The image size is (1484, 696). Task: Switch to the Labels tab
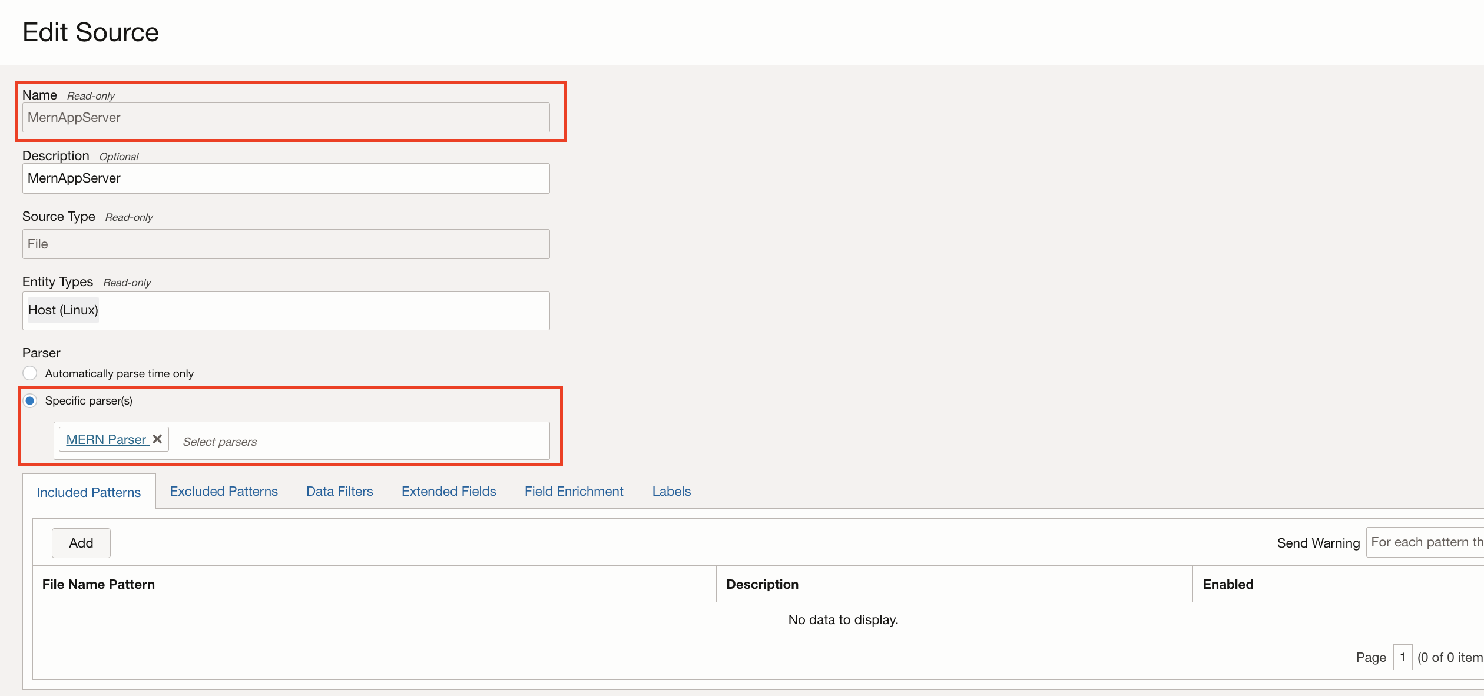pos(671,491)
